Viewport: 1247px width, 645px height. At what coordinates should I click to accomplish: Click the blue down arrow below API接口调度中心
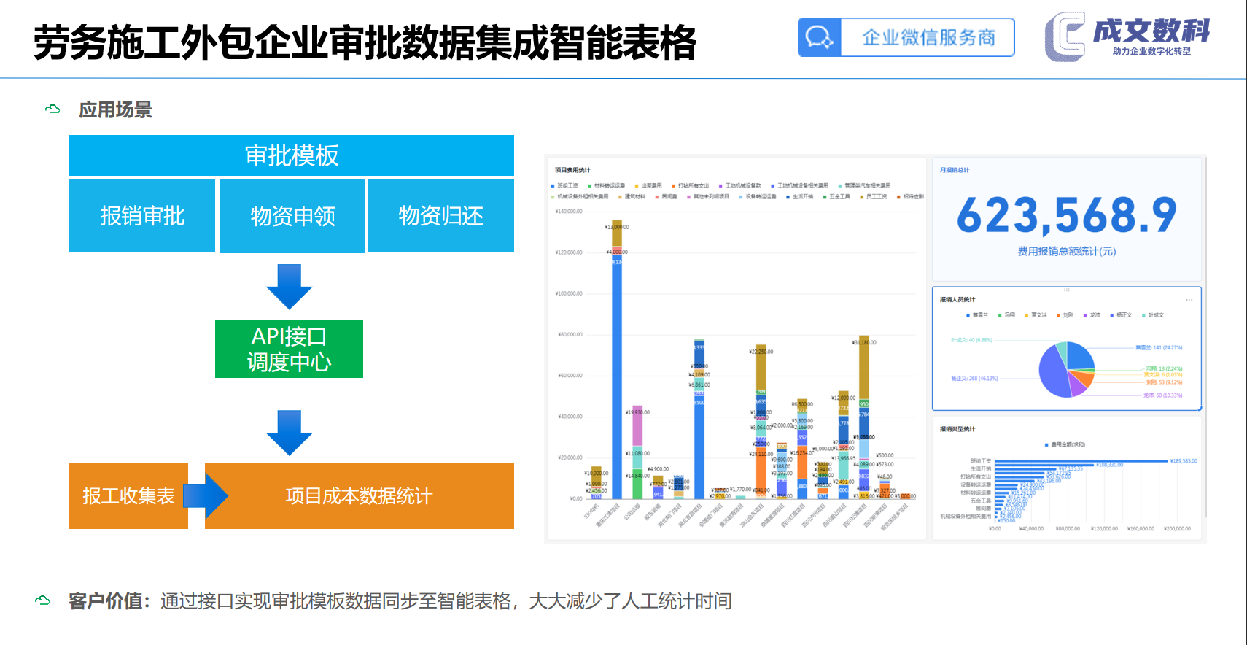[x=290, y=433]
